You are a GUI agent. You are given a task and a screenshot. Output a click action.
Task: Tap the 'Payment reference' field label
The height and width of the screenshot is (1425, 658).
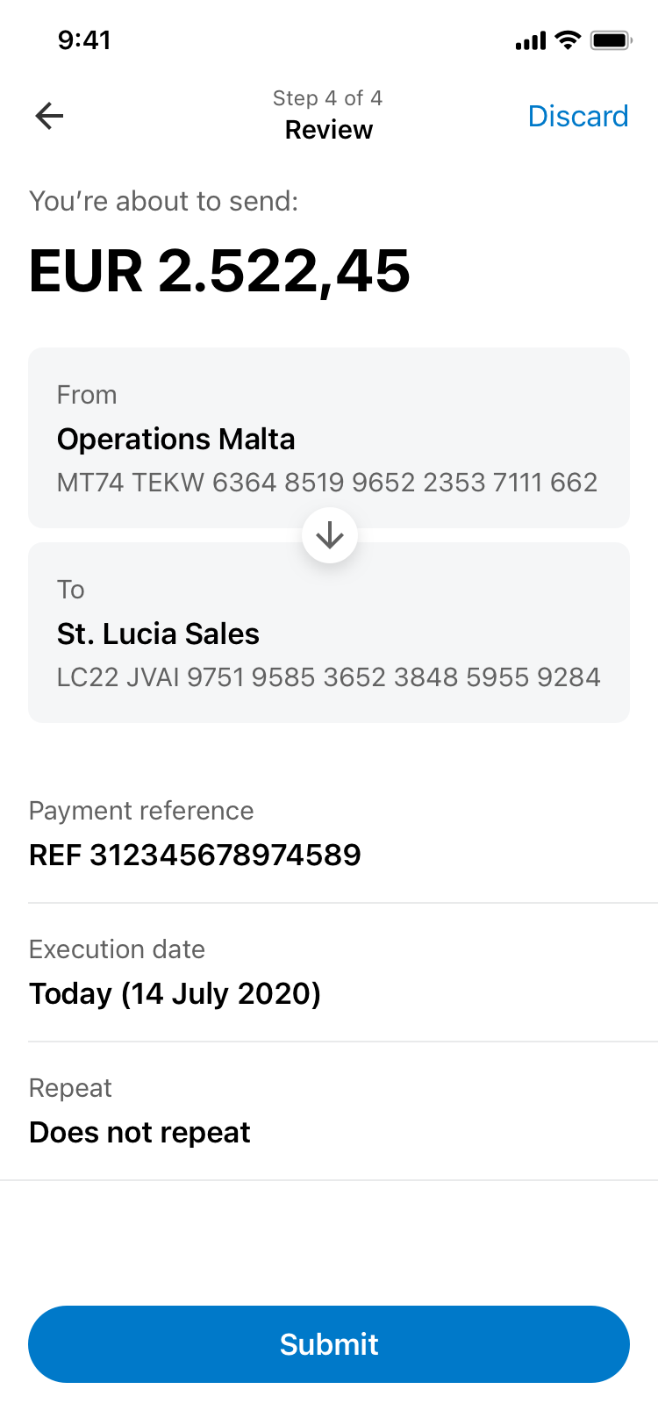141,811
